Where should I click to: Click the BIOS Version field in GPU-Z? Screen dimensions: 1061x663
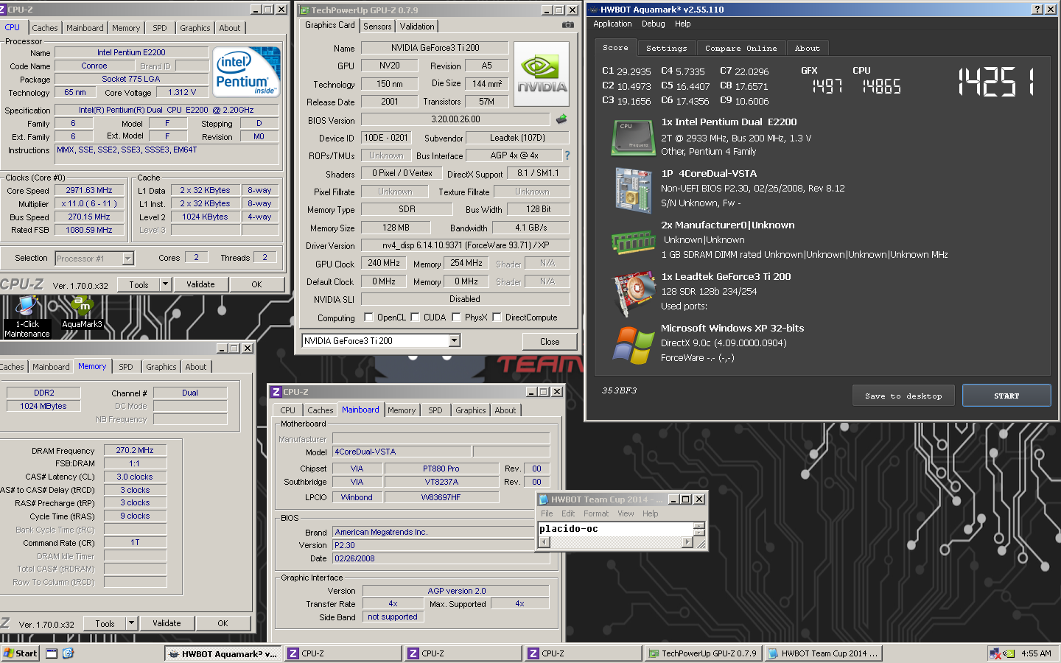[x=455, y=119]
